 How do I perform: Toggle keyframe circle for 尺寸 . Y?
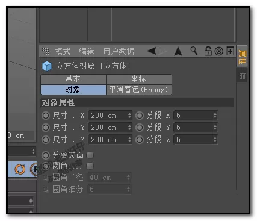pos(46,128)
